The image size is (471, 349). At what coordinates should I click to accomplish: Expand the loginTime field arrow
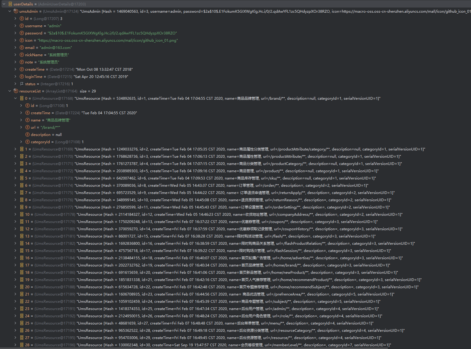[x=15, y=76]
